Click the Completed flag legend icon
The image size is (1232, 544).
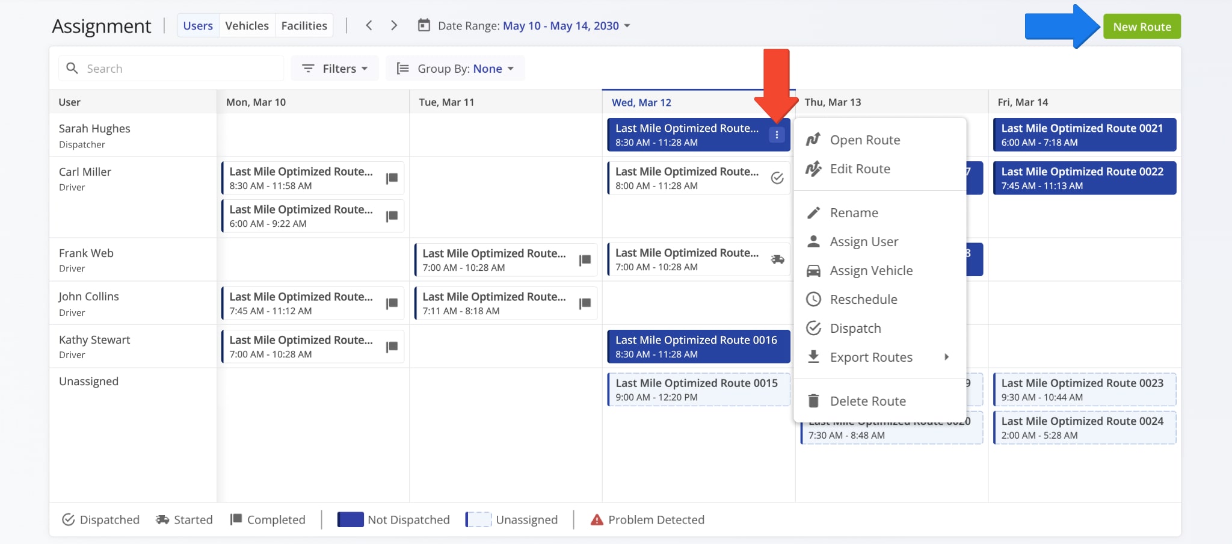(x=236, y=519)
